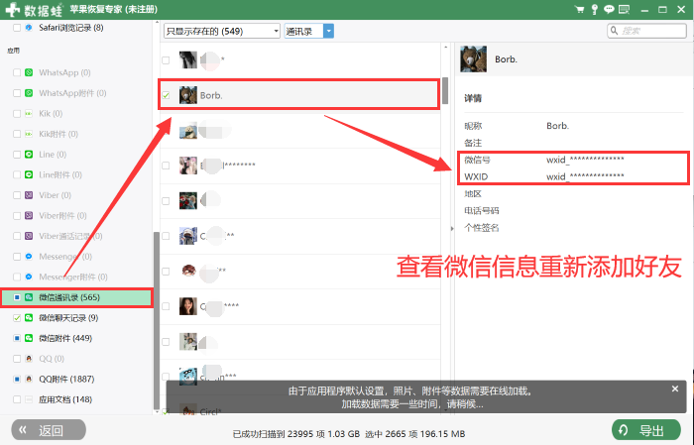Screen dimensions: 694x445
Task: Click the 导出 export button
Action: point(646,430)
